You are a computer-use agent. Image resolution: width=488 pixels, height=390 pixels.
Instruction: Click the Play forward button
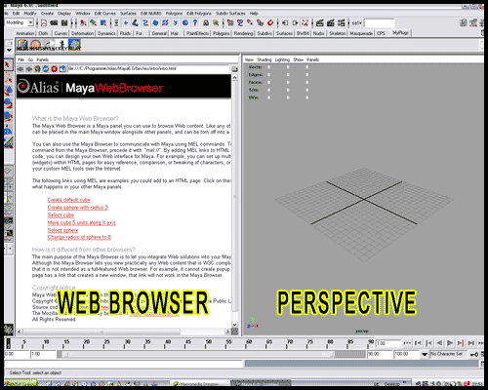point(450,343)
